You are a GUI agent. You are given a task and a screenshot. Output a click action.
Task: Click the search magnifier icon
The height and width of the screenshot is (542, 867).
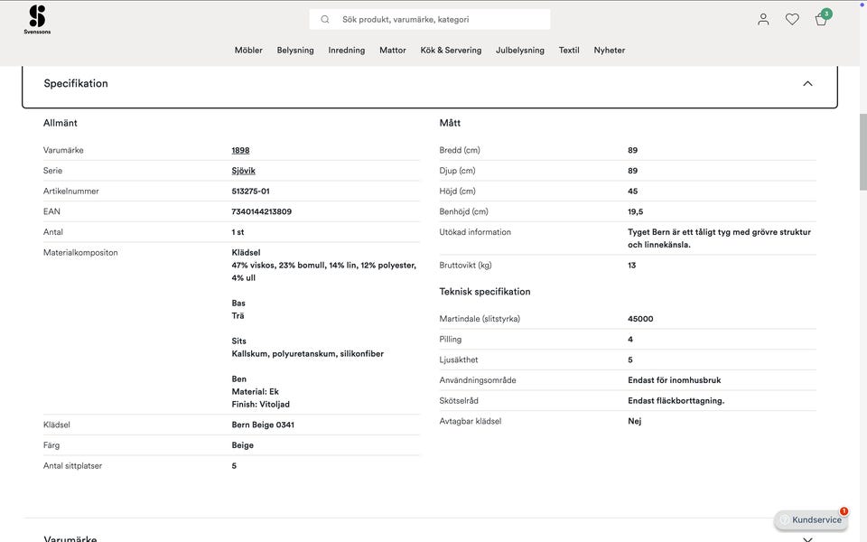click(x=325, y=19)
